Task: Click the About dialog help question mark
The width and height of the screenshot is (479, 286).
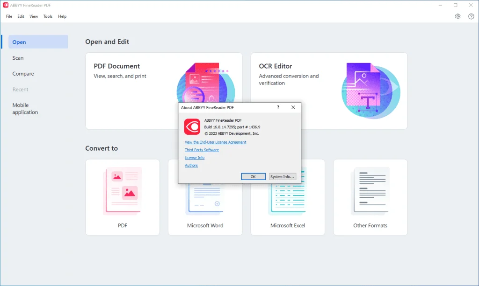Action: 278,107
